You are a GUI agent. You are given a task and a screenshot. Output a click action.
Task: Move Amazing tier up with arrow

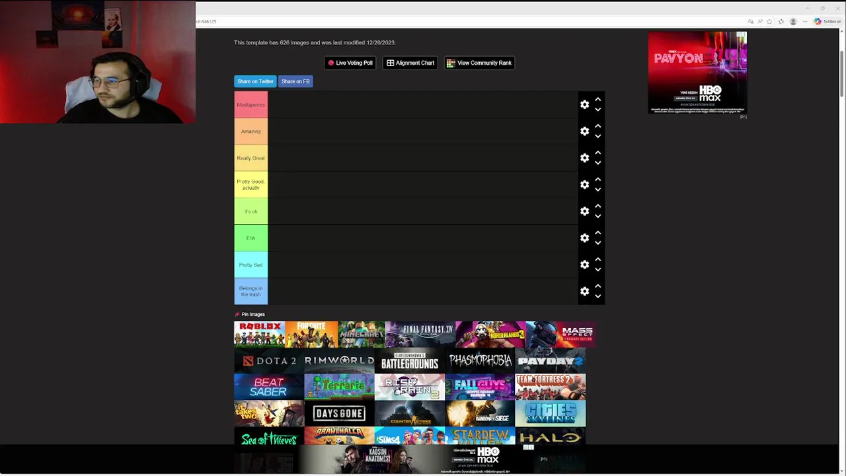pos(597,126)
